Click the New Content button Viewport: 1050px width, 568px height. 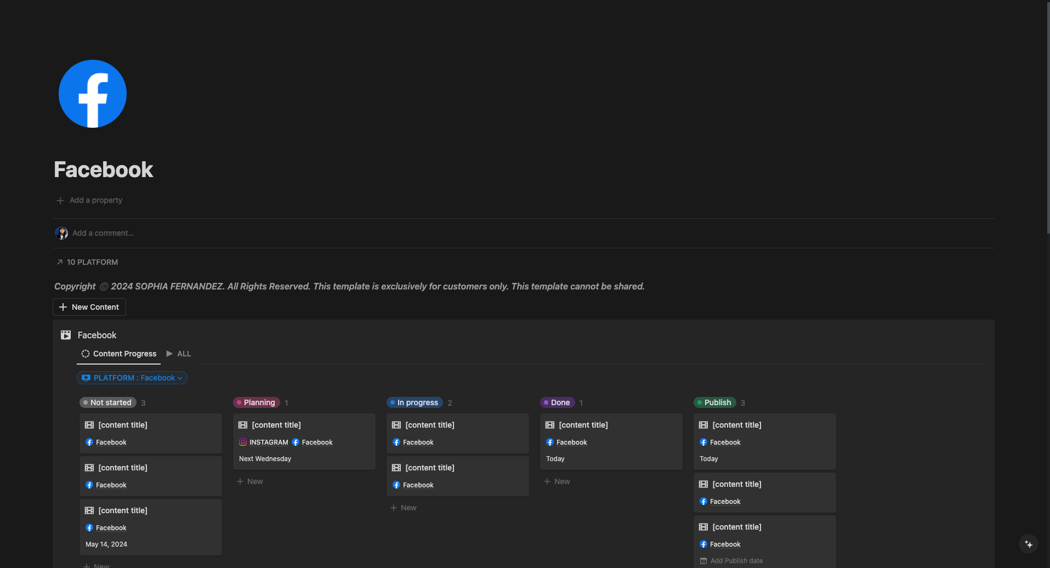[89, 307]
